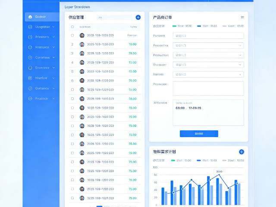Expand the Uuogration menu chevron
This screenshot has height=207, width=276.
[x=53, y=27]
